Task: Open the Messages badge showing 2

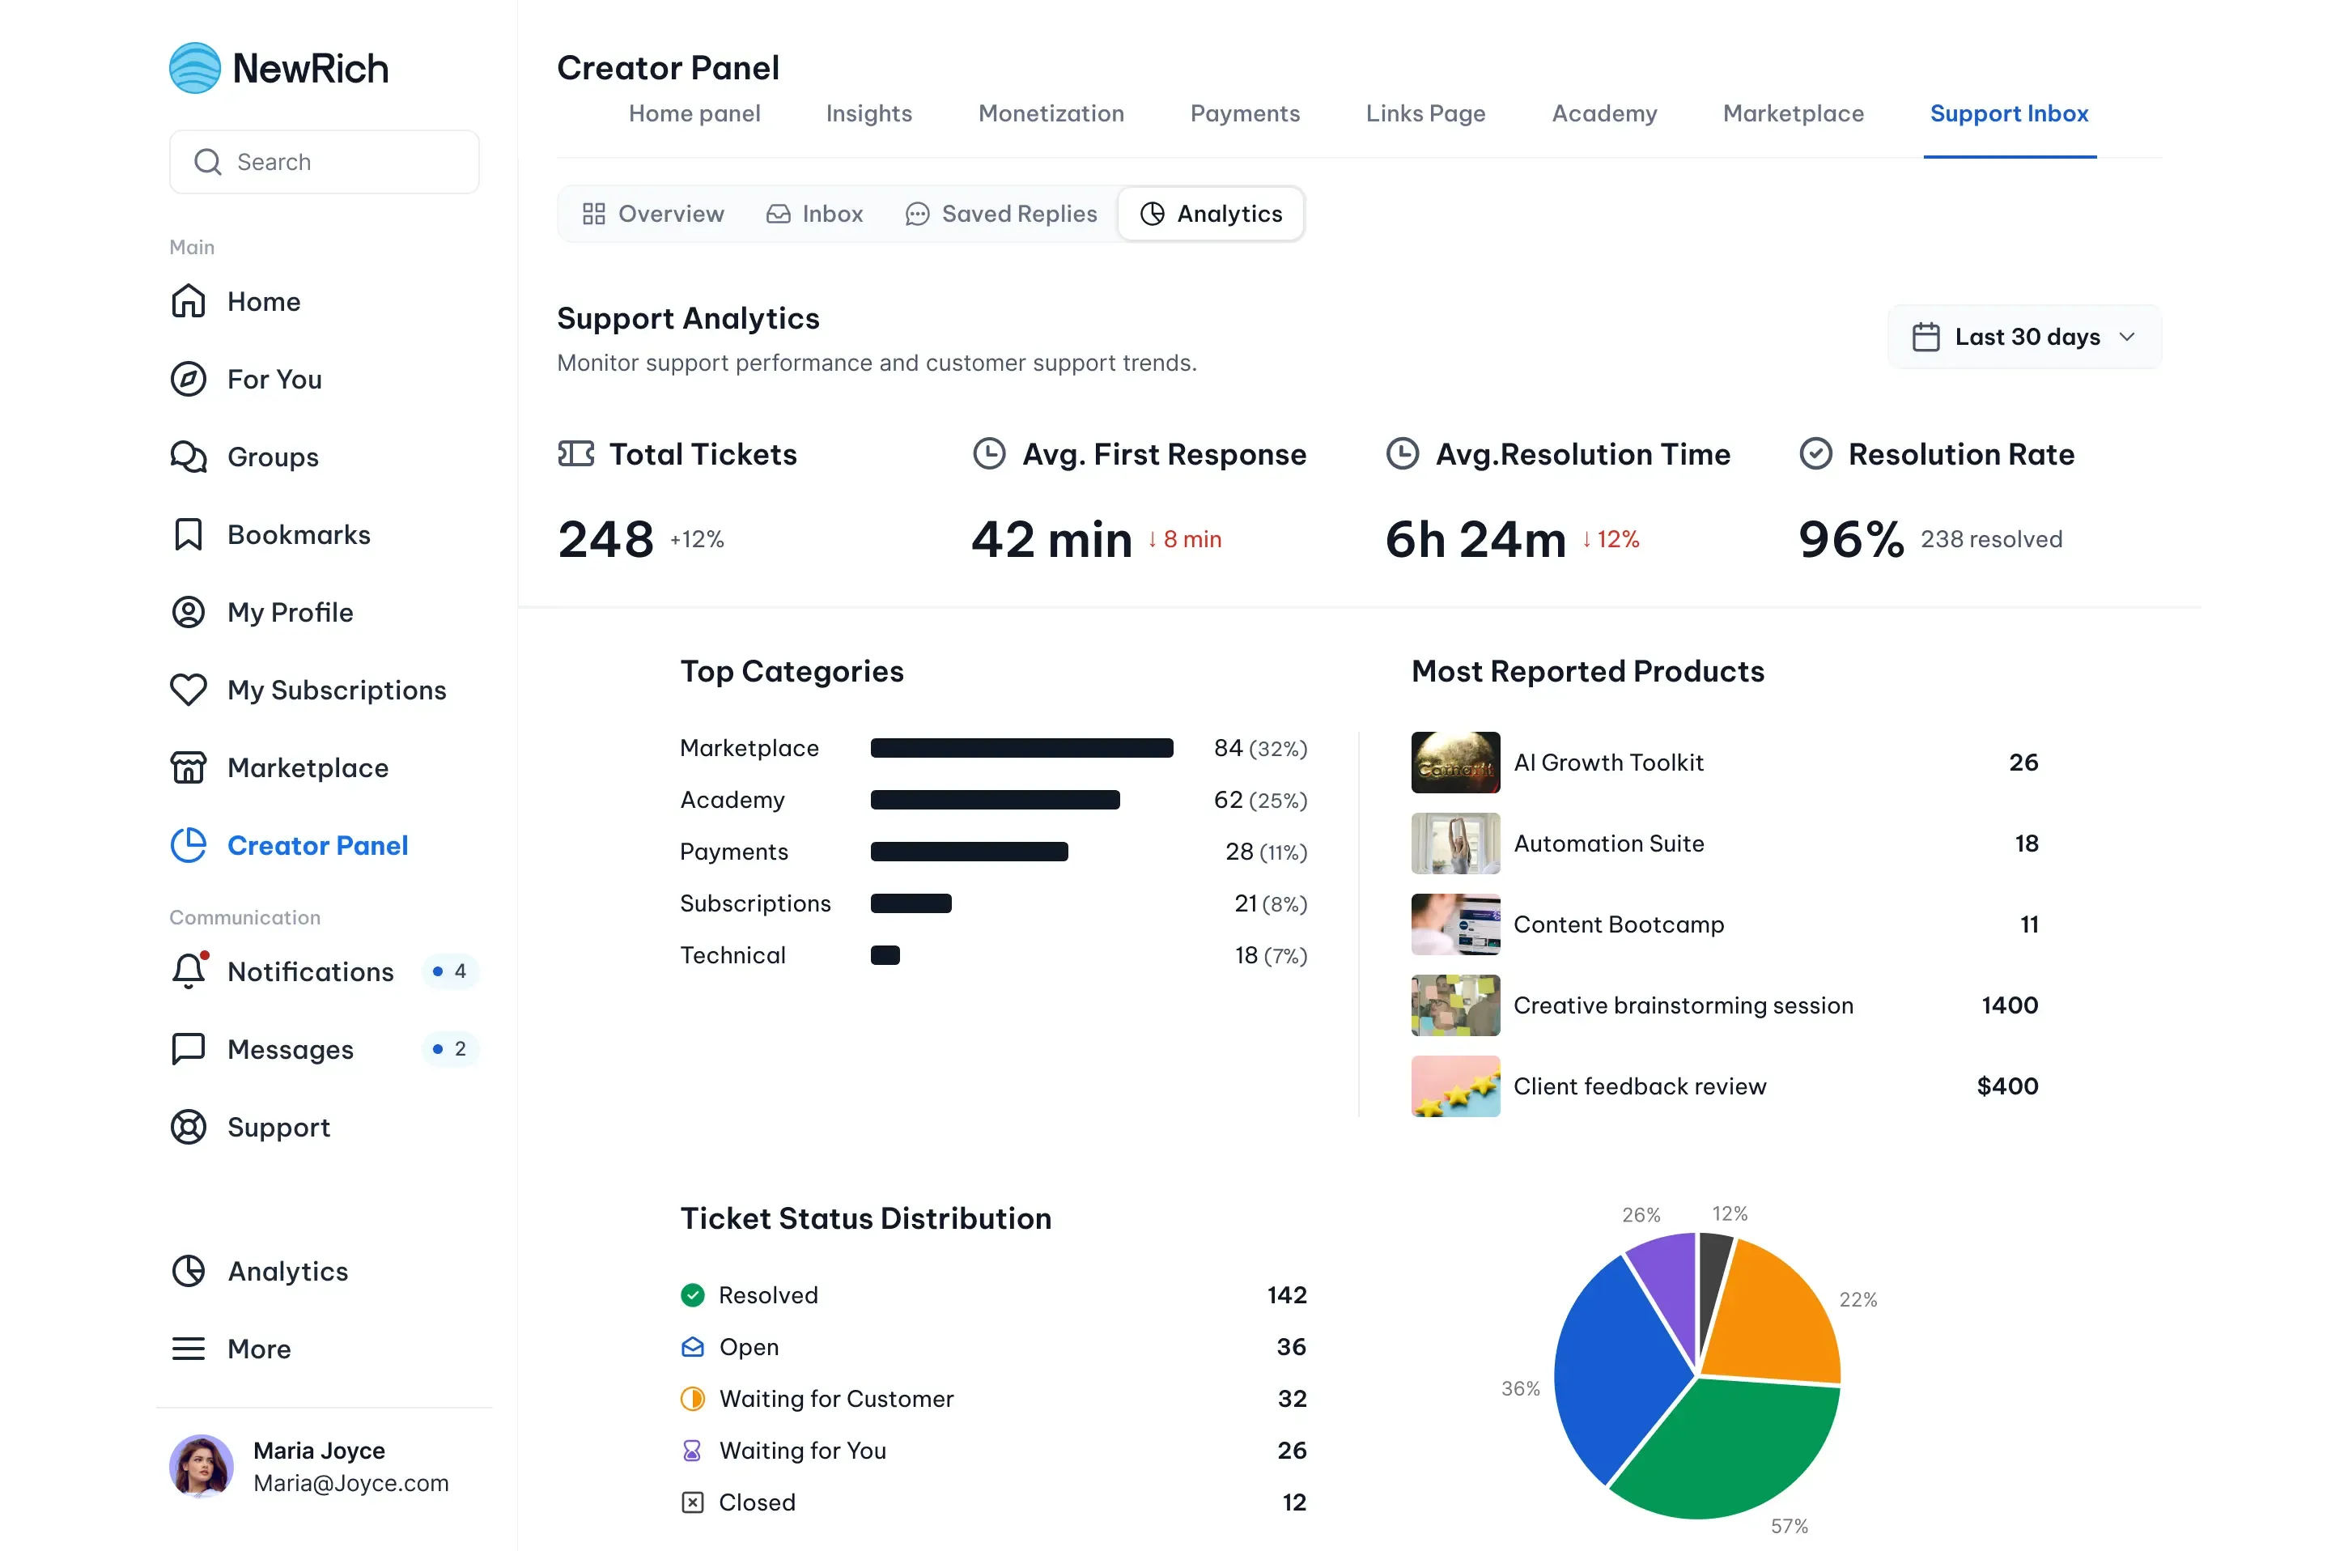Action: (450, 1048)
